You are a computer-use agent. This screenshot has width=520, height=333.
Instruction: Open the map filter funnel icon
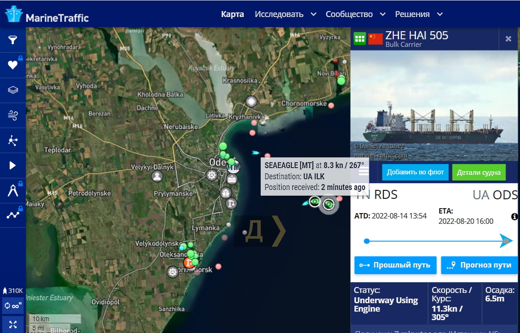tap(13, 40)
